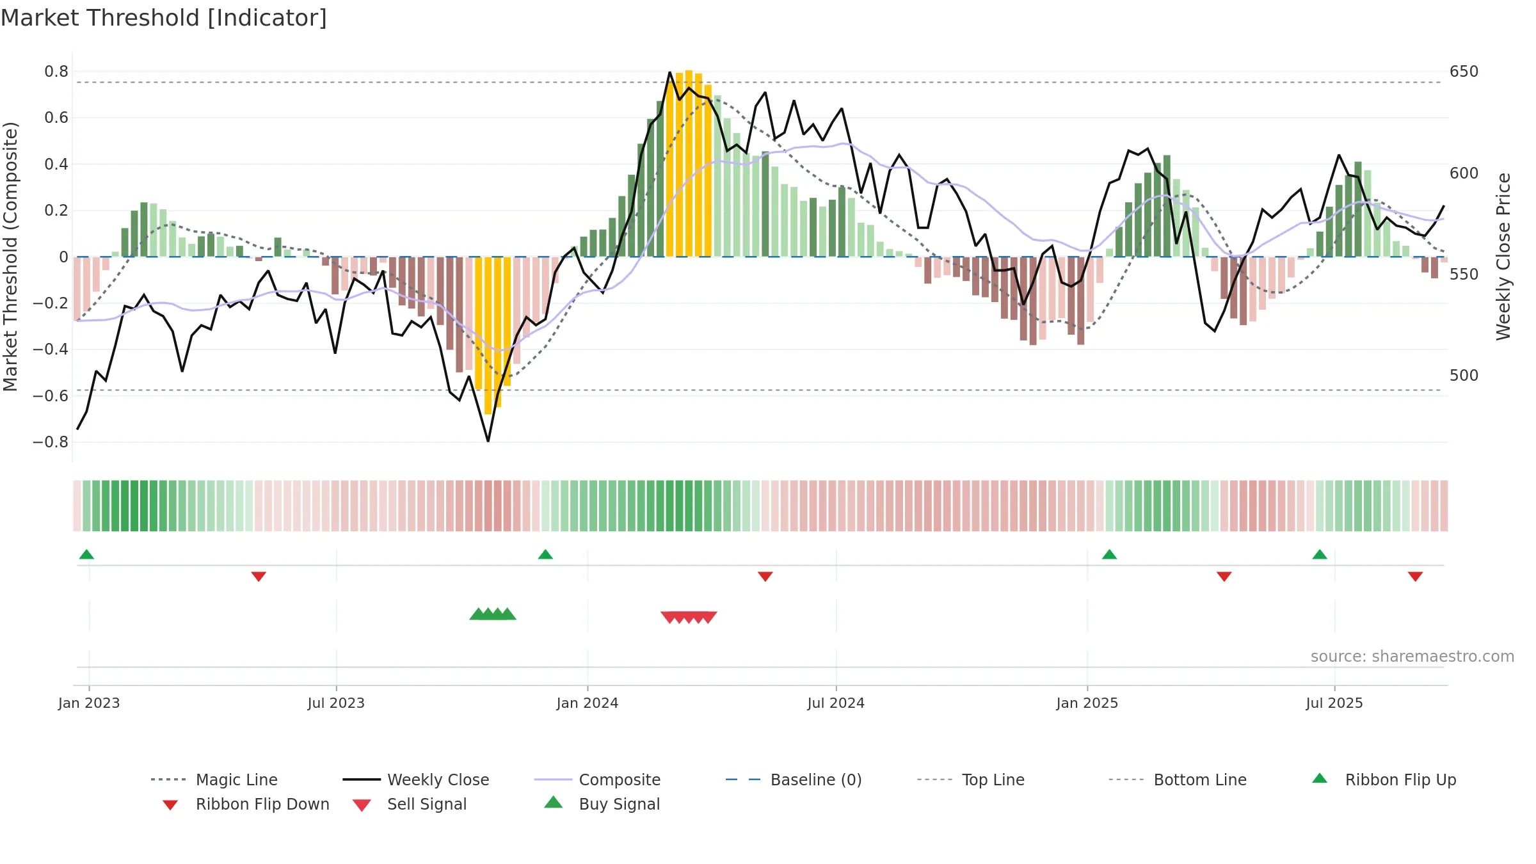
Task: Toggle Ribbon Flip Up legend entry
Action: [1384, 780]
